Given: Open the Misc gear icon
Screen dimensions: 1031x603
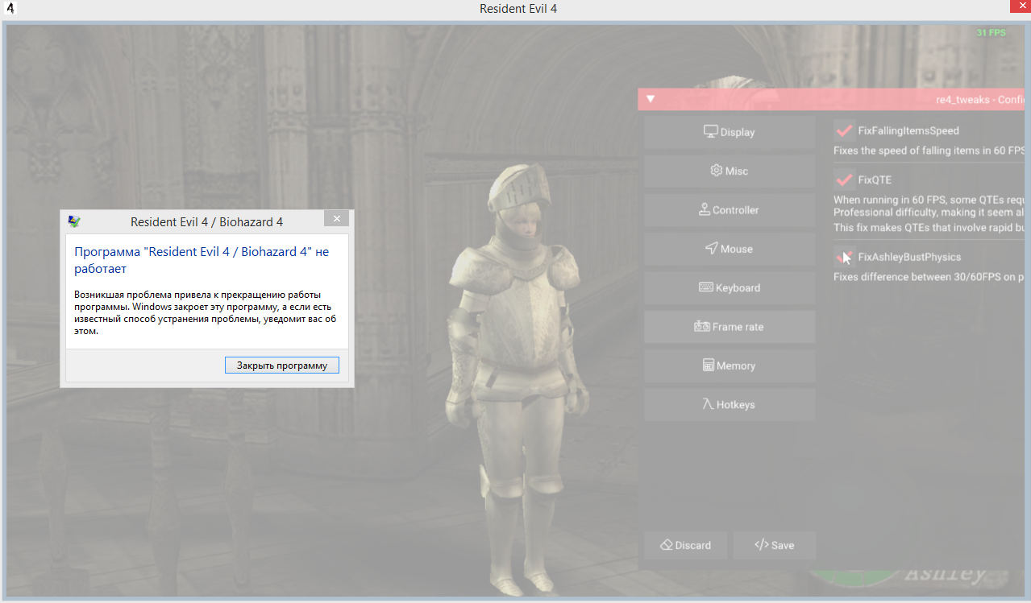Looking at the screenshot, I should click(x=717, y=171).
